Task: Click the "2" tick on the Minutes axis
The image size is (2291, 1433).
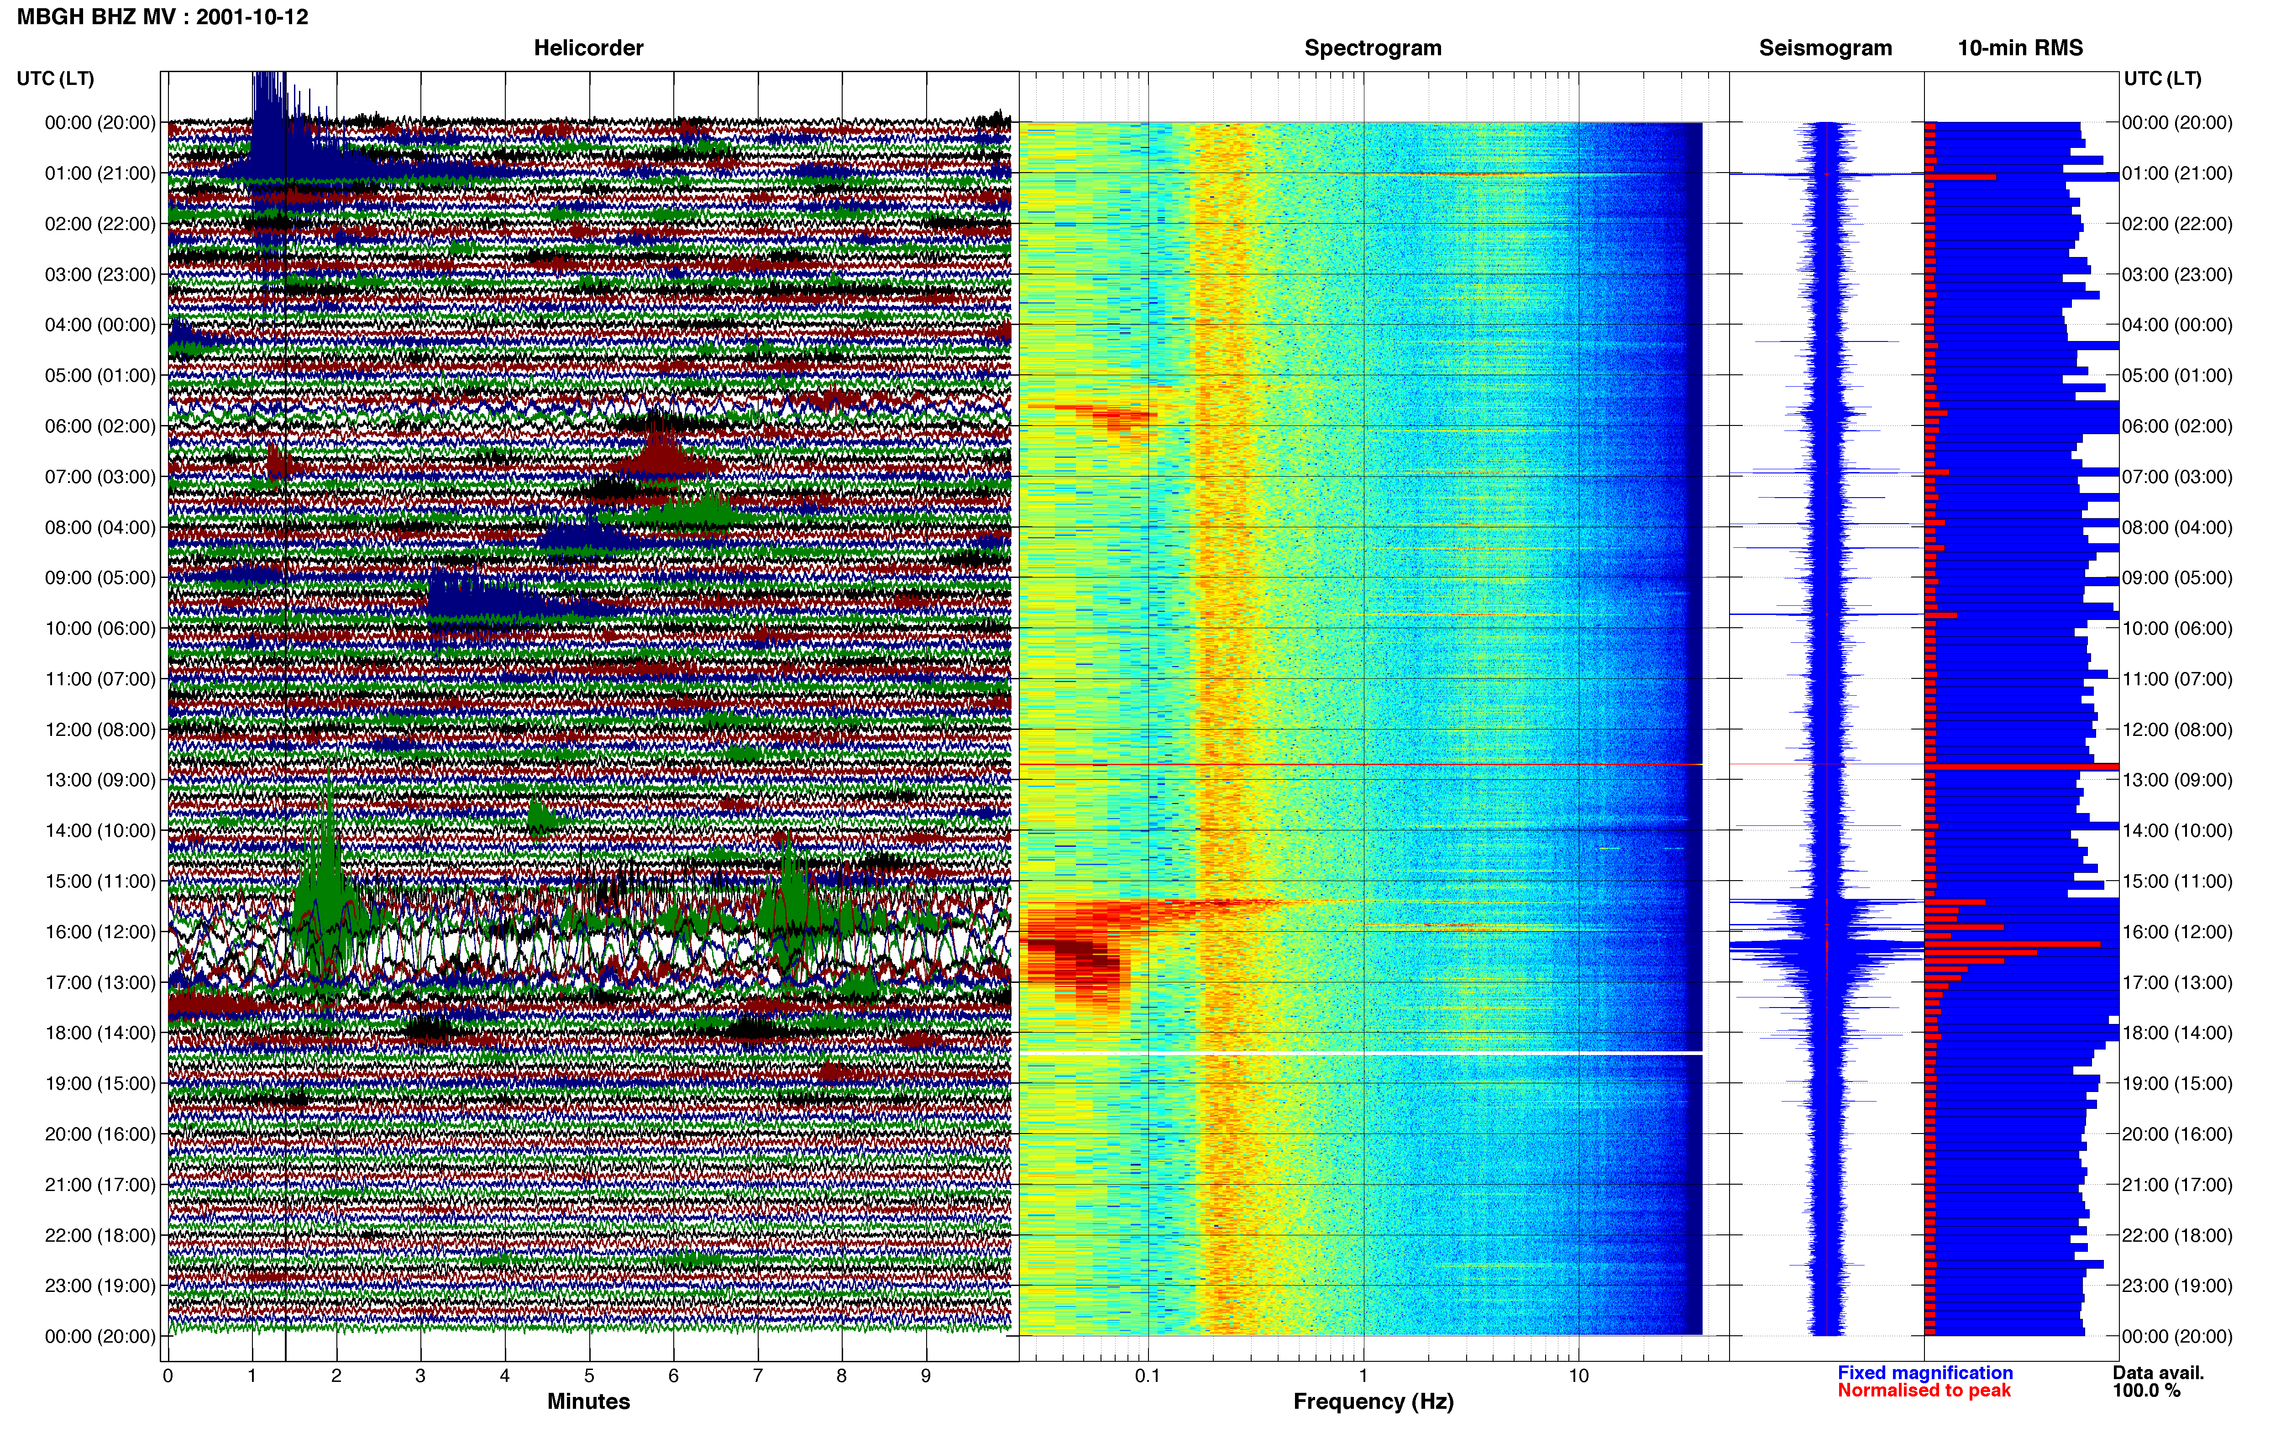Action: click(336, 1376)
